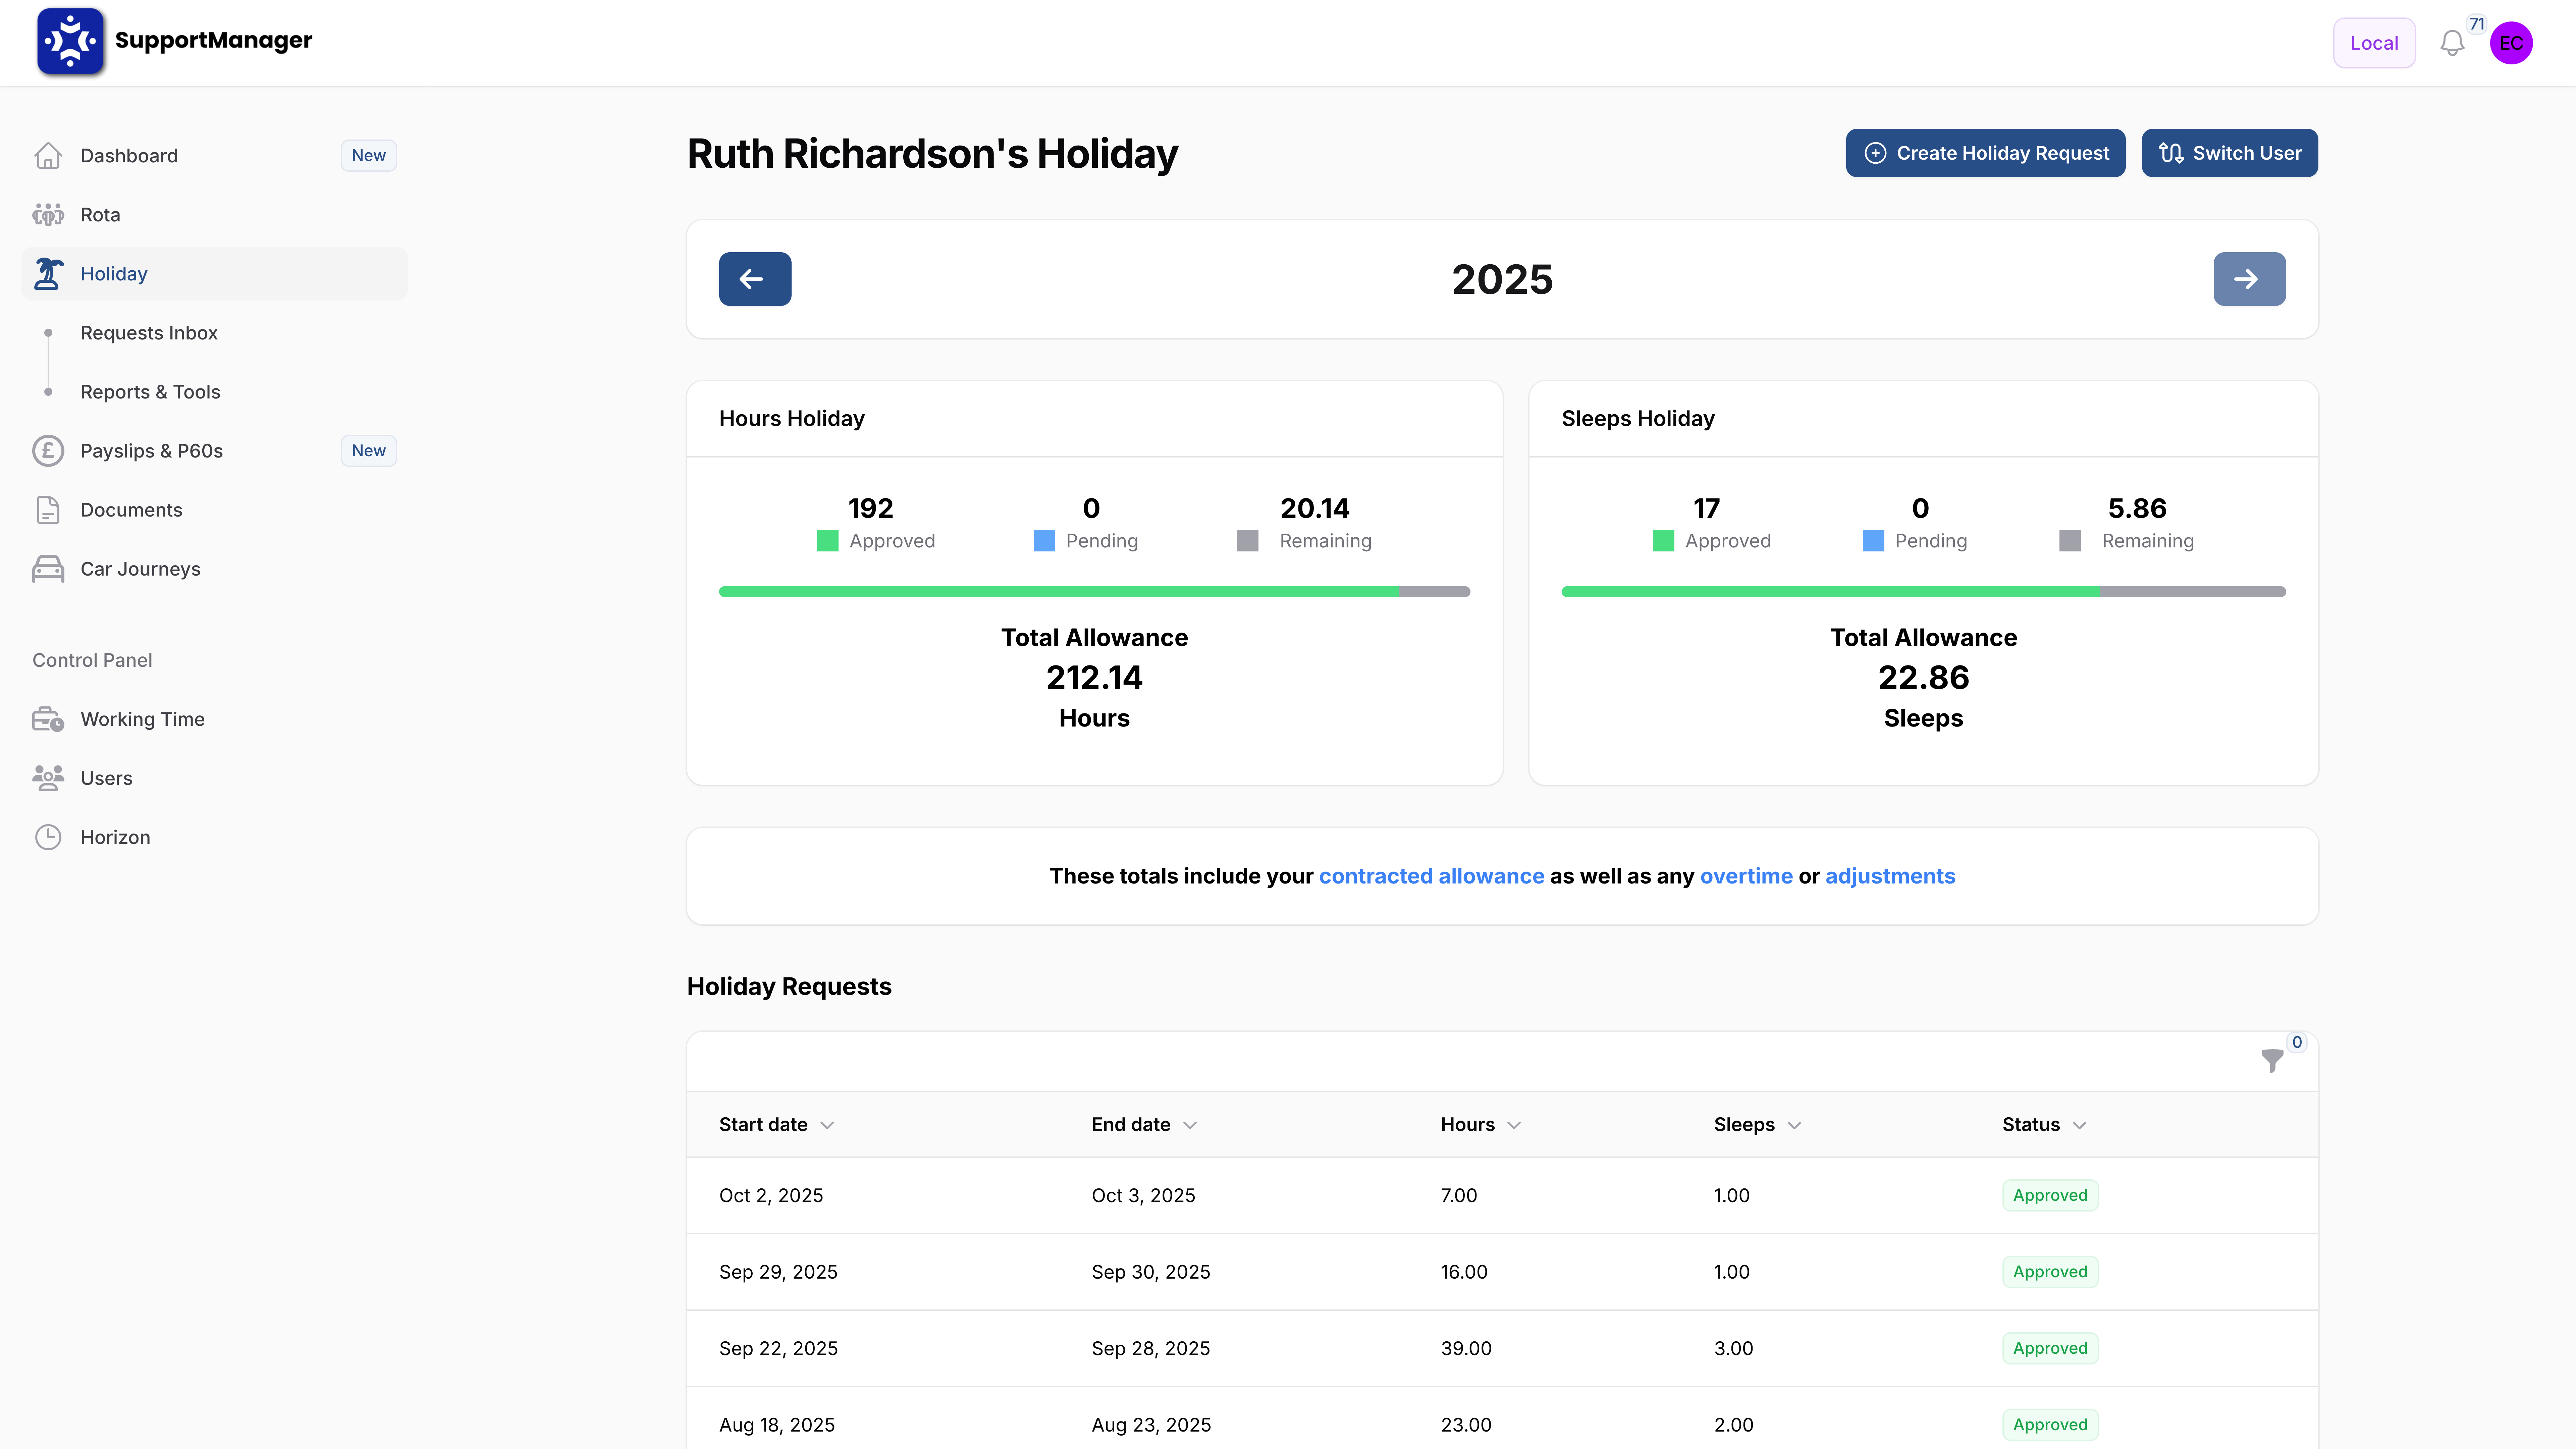Viewport: 2576px width, 1449px height.
Task: Click the Dashboard home icon
Action: click(x=48, y=156)
